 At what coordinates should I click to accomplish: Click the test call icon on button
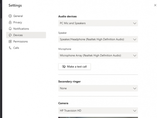tap(64, 67)
